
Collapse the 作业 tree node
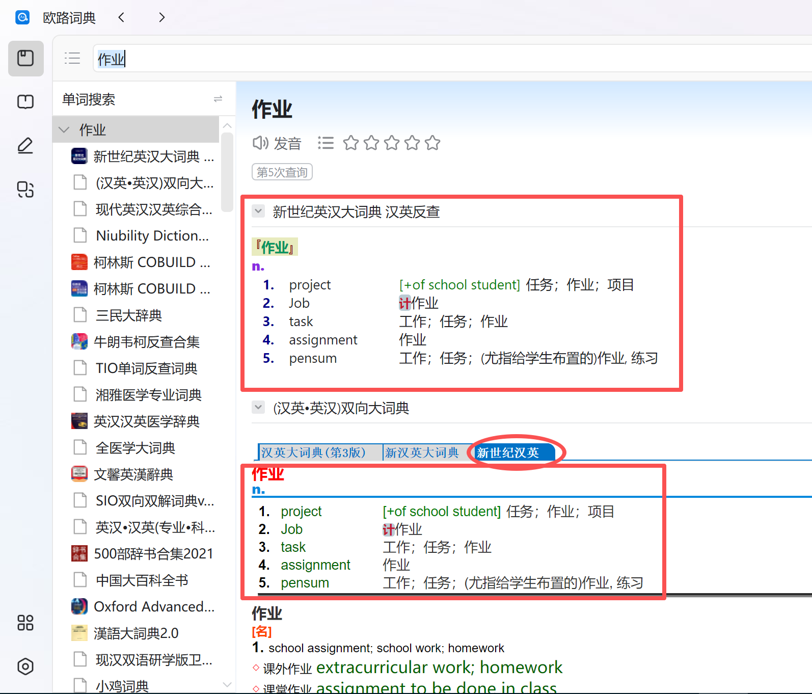pyautogui.click(x=64, y=130)
